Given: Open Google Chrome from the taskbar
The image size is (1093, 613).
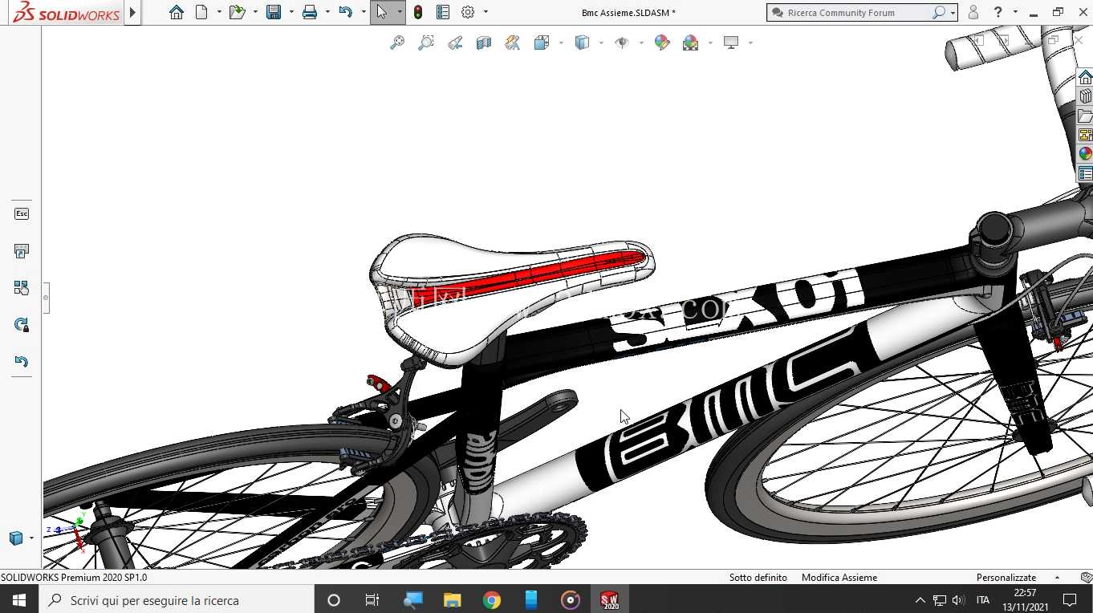Looking at the screenshot, I should 491,599.
